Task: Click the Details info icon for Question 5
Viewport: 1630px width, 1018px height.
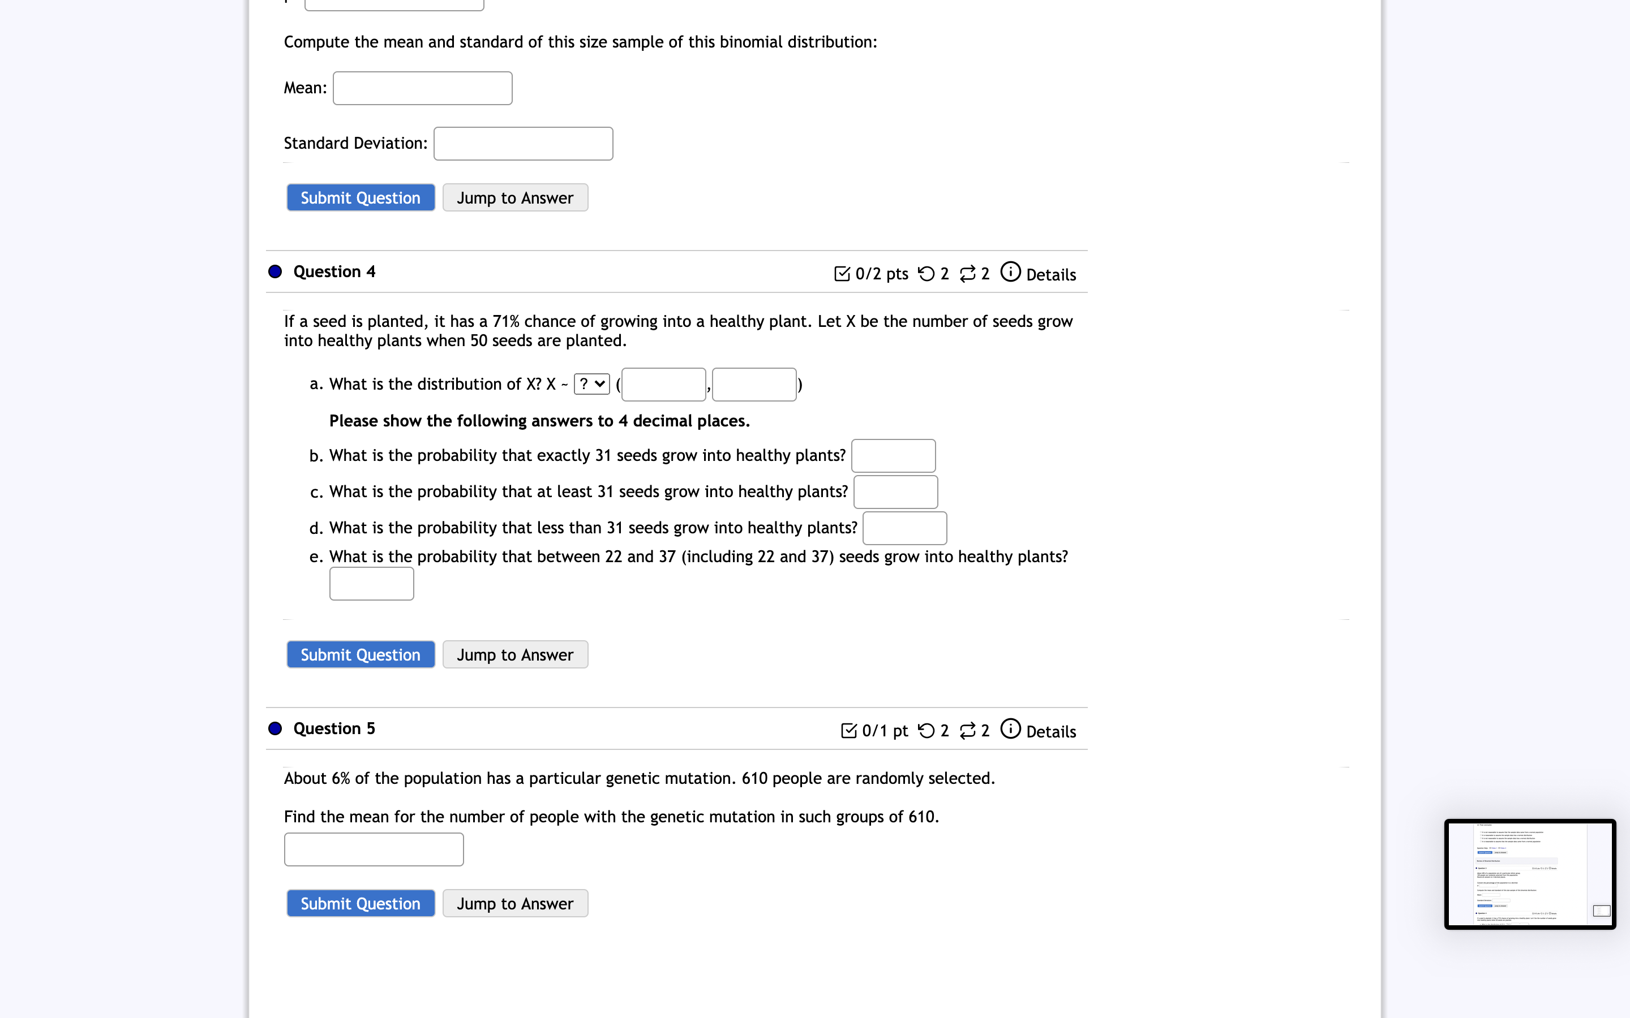Action: coord(1010,729)
